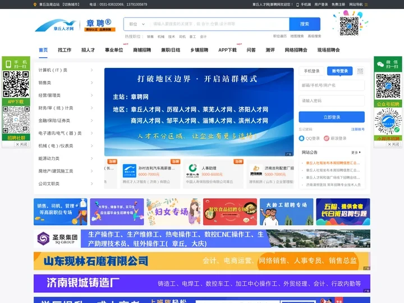Switch to the 手机登录 tab
Image resolution: width=404 pixels, height=303 pixels.
point(311,71)
